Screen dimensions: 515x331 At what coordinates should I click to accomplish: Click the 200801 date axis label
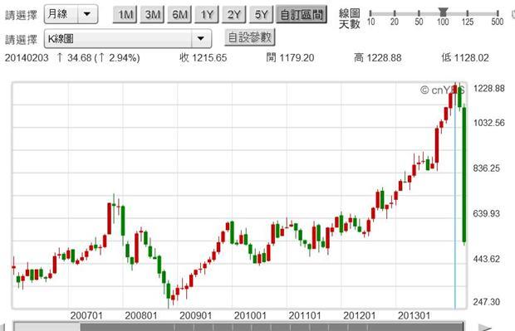pos(141,315)
